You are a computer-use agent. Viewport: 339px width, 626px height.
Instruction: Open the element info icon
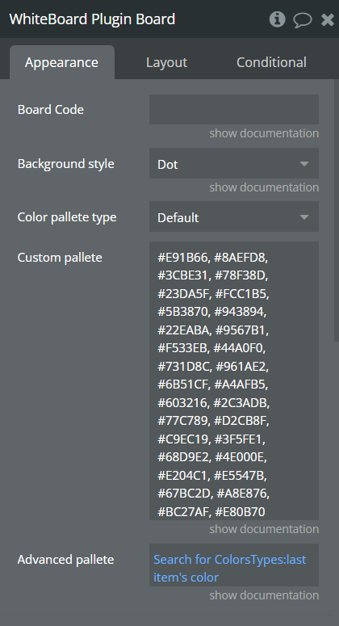[277, 19]
